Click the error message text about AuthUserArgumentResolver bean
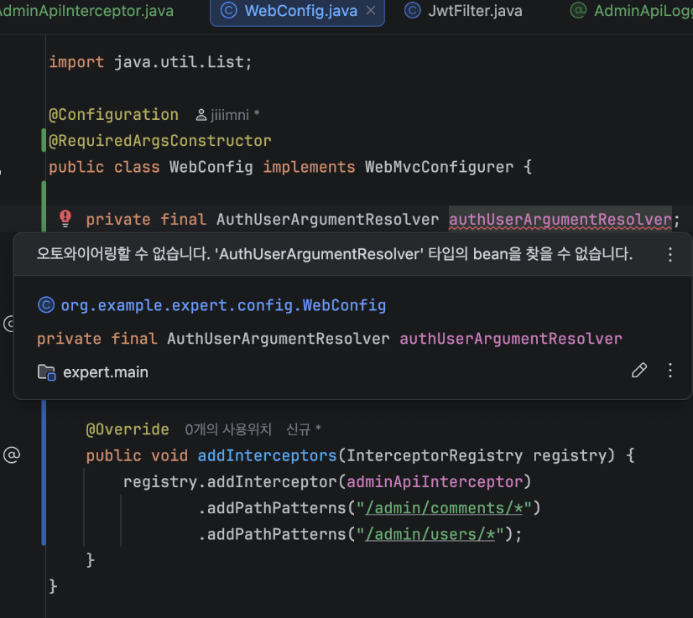Viewport: 693px width, 618px height. [x=334, y=254]
